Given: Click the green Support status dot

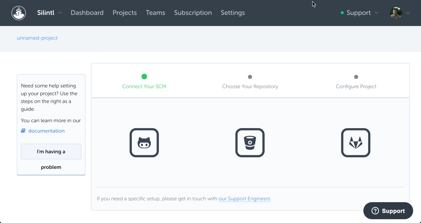Looking at the screenshot, I should pos(342,13).
